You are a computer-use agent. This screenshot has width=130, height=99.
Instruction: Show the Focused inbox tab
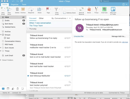pyautogui.click(x=33, y=18)
